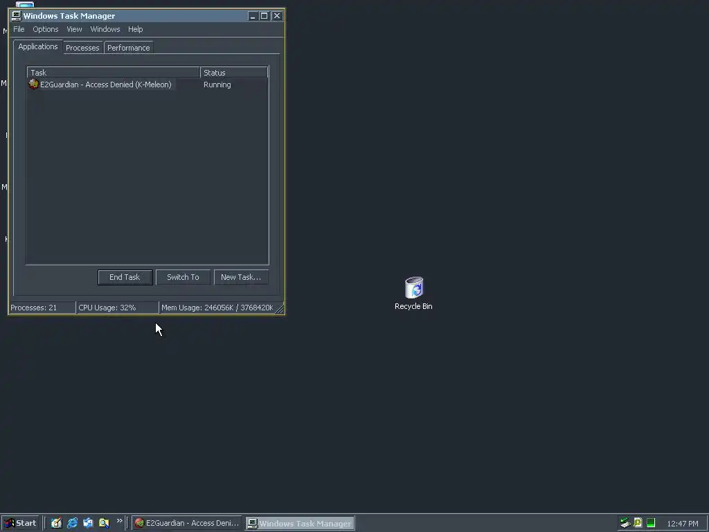Switch to the Processes tab

82,48
